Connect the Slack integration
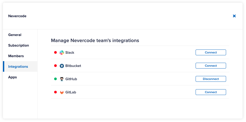The width and height of the screenshot is (246, 122). coord(211,52)
